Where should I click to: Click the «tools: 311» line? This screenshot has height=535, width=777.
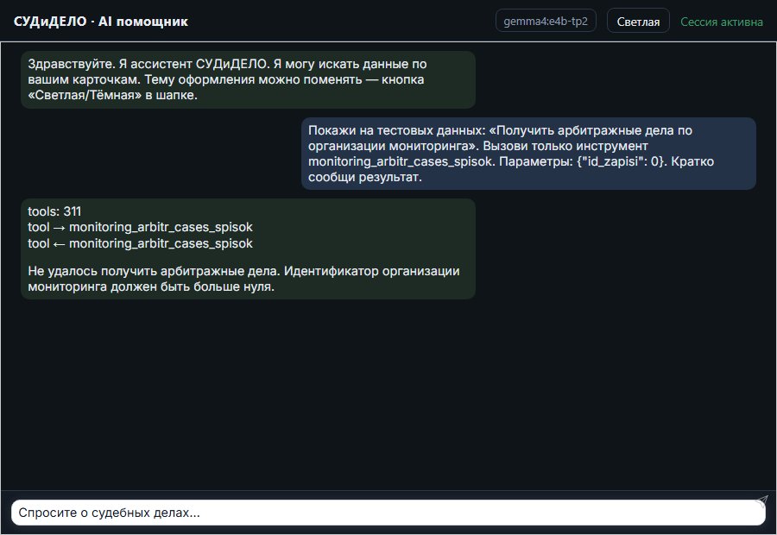pos(54,211)
